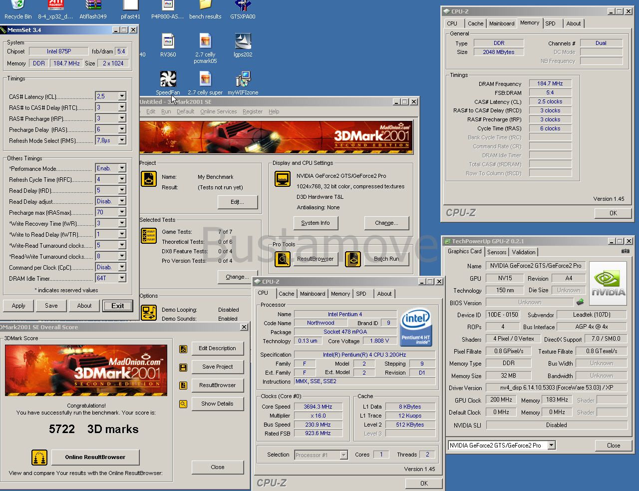Switch to Mainboard tab in top CPU-Z window

[502, 23]
